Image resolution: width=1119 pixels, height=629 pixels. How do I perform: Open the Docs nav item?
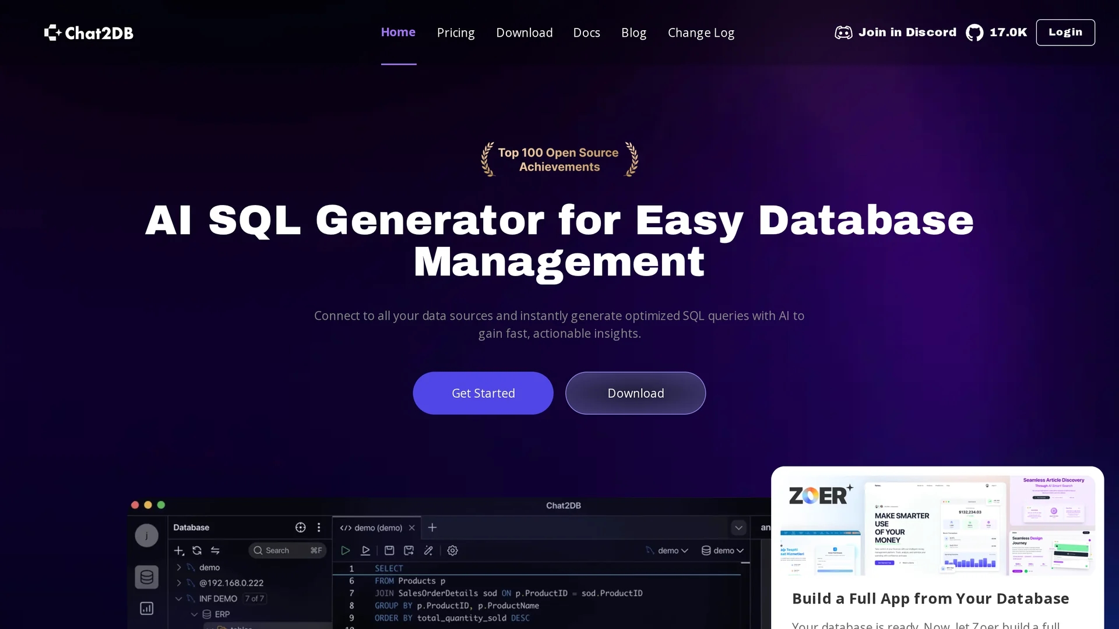click(586, 33)
